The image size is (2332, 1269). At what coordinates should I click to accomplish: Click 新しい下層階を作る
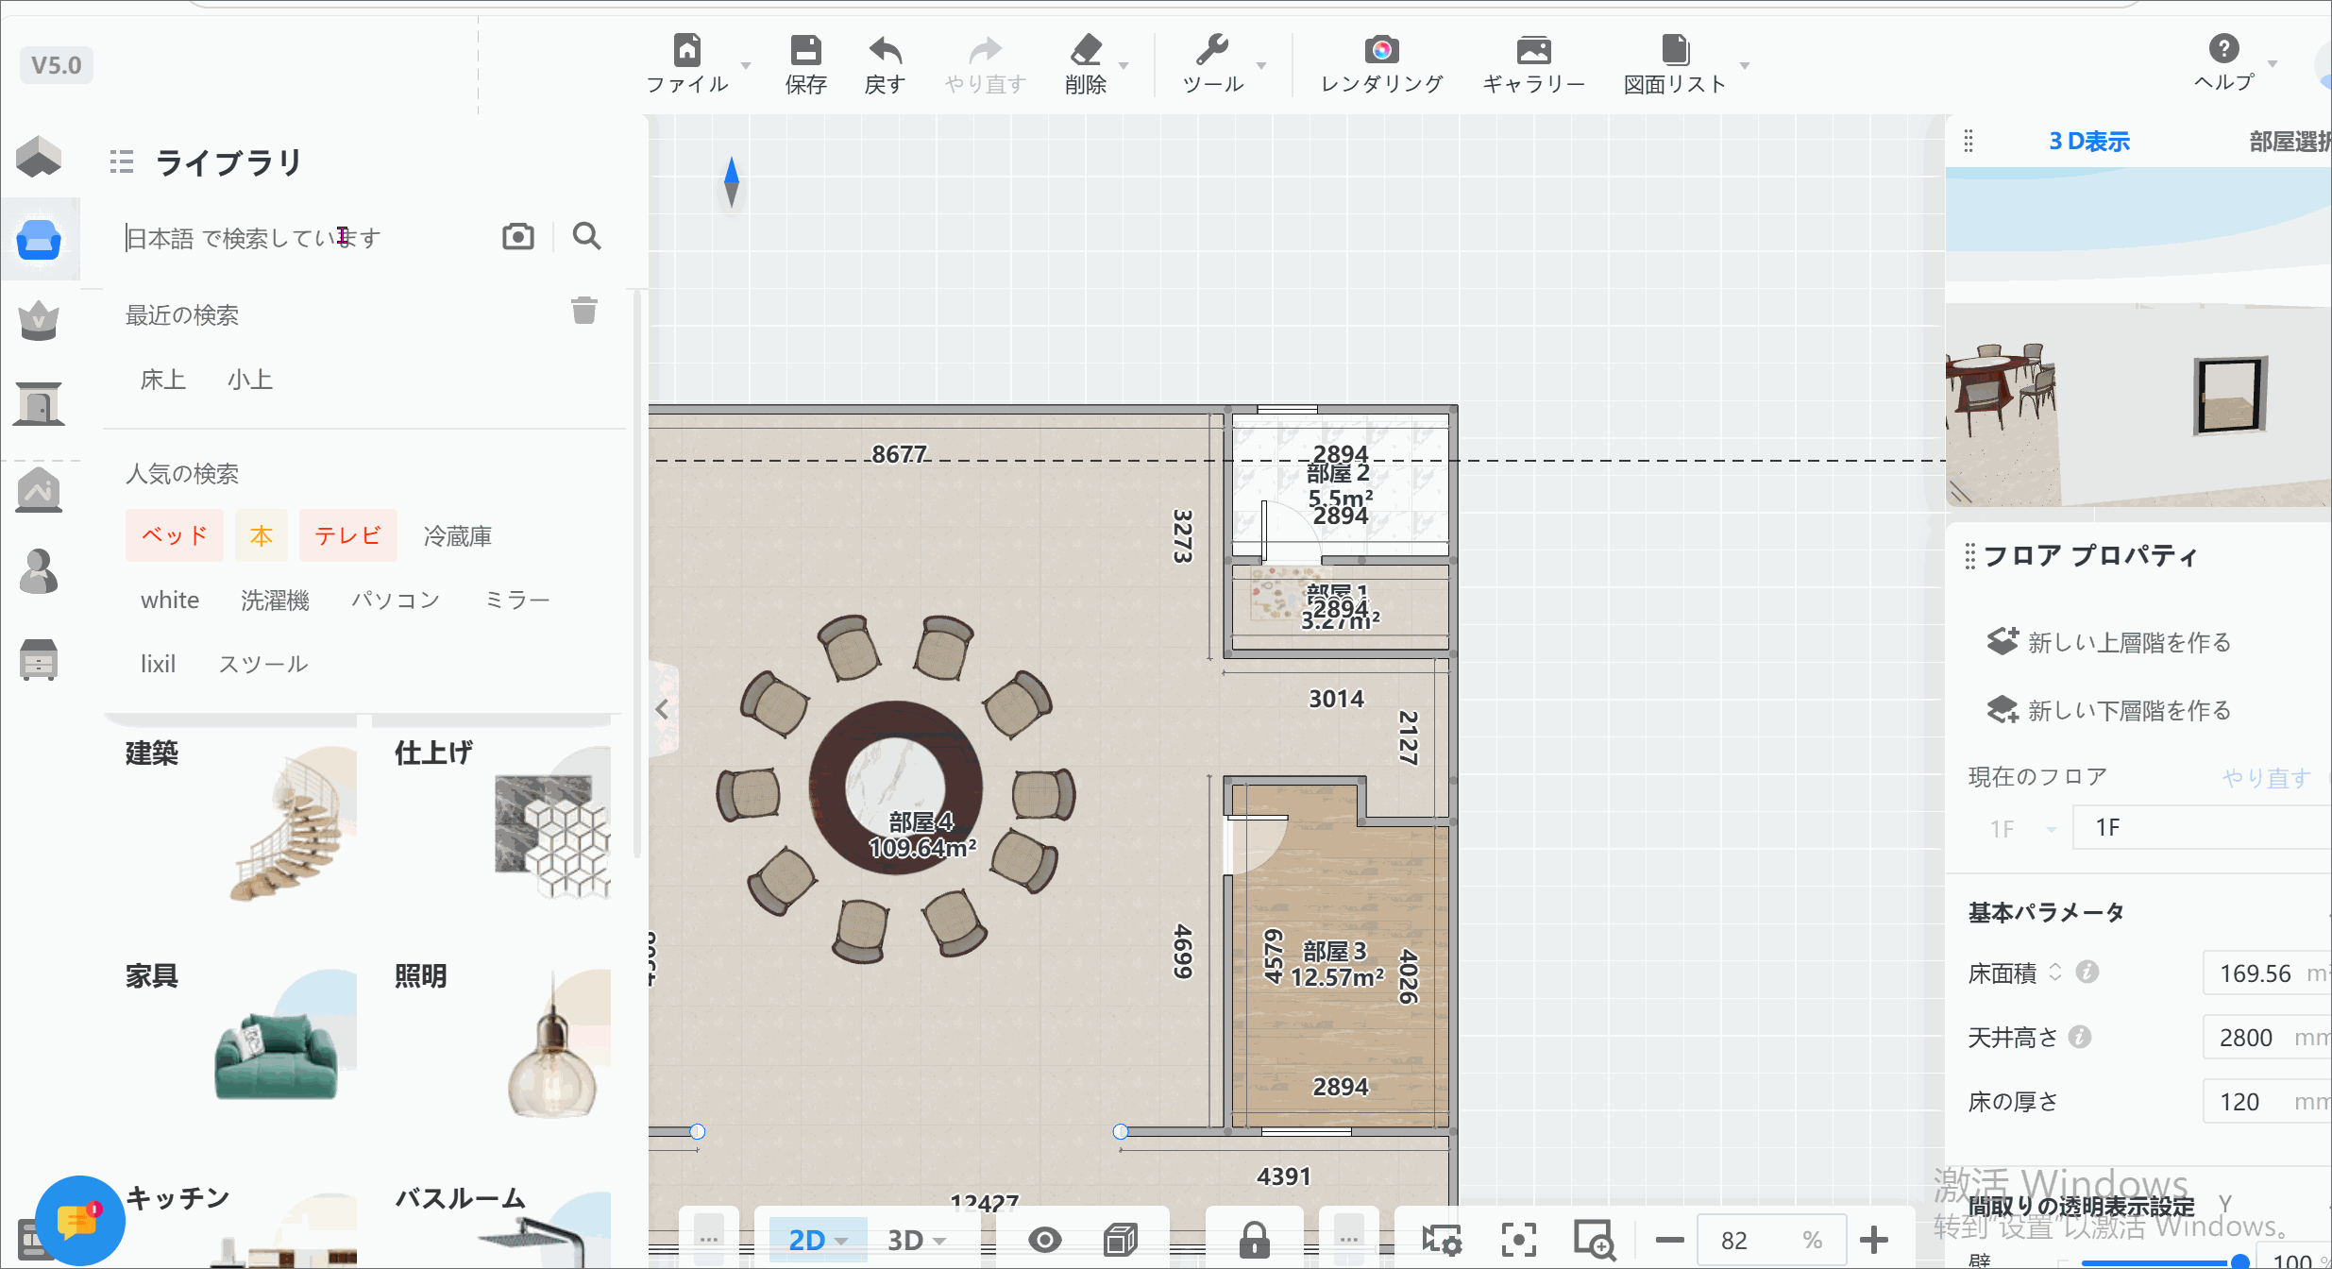click(2108, 710)
